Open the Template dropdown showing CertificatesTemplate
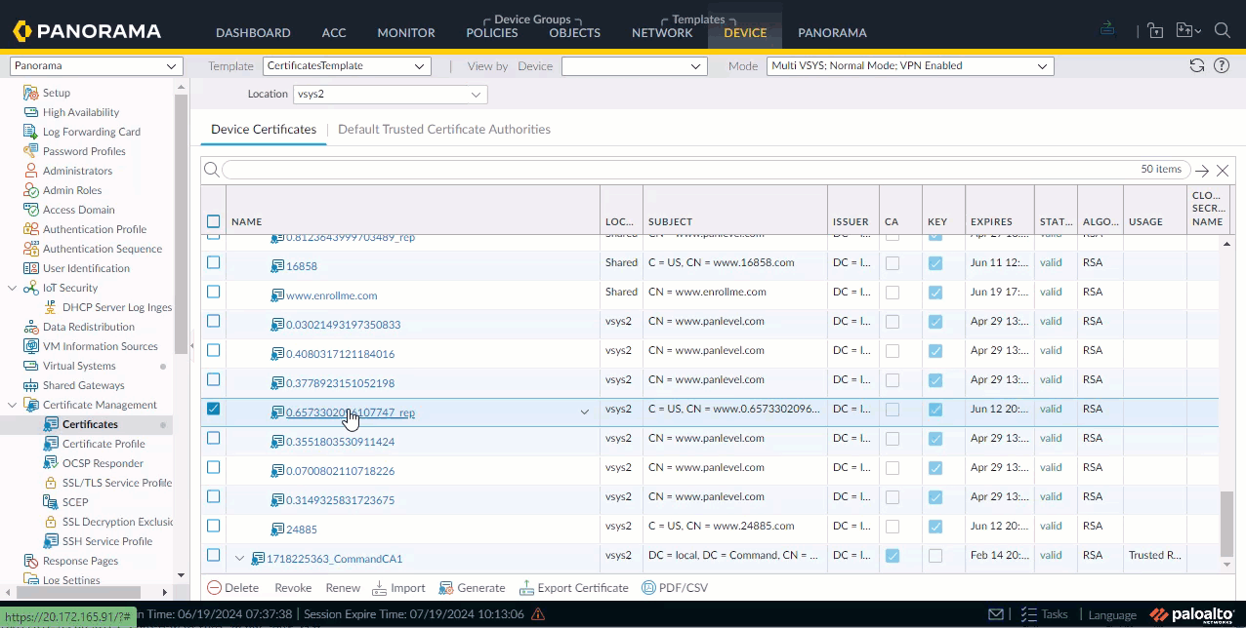Screen dimensions: 1246x628 (x=347, y=66)
